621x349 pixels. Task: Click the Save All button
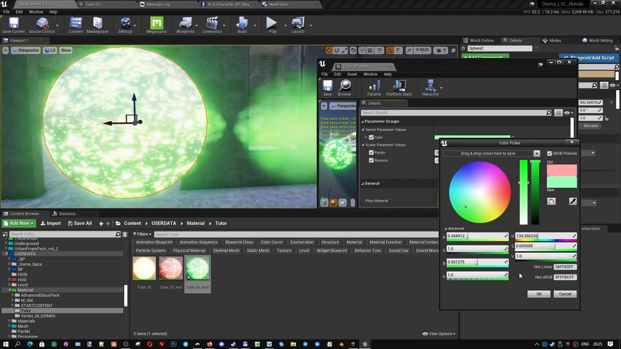pyautogui.click(x=79, y=223)
